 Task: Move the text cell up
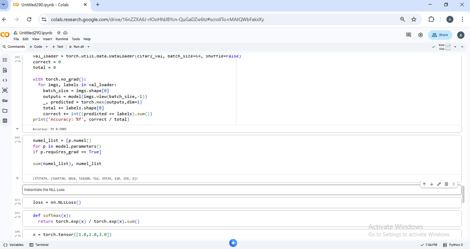click(424, 184)
